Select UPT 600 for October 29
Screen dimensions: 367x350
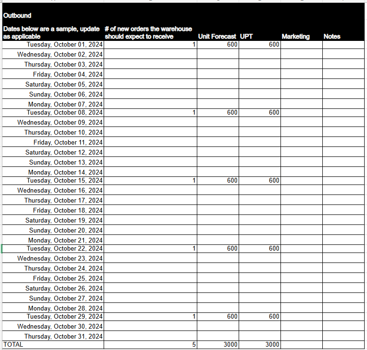tap(260, 317)
